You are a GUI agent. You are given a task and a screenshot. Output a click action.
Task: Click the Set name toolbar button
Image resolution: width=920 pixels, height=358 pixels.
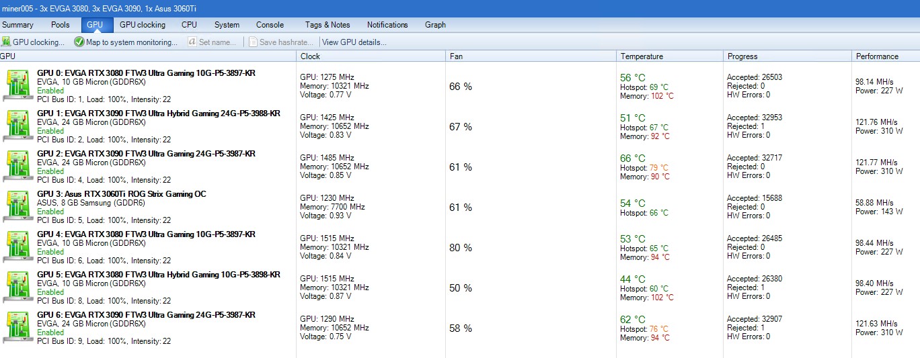tap(213, 42)
